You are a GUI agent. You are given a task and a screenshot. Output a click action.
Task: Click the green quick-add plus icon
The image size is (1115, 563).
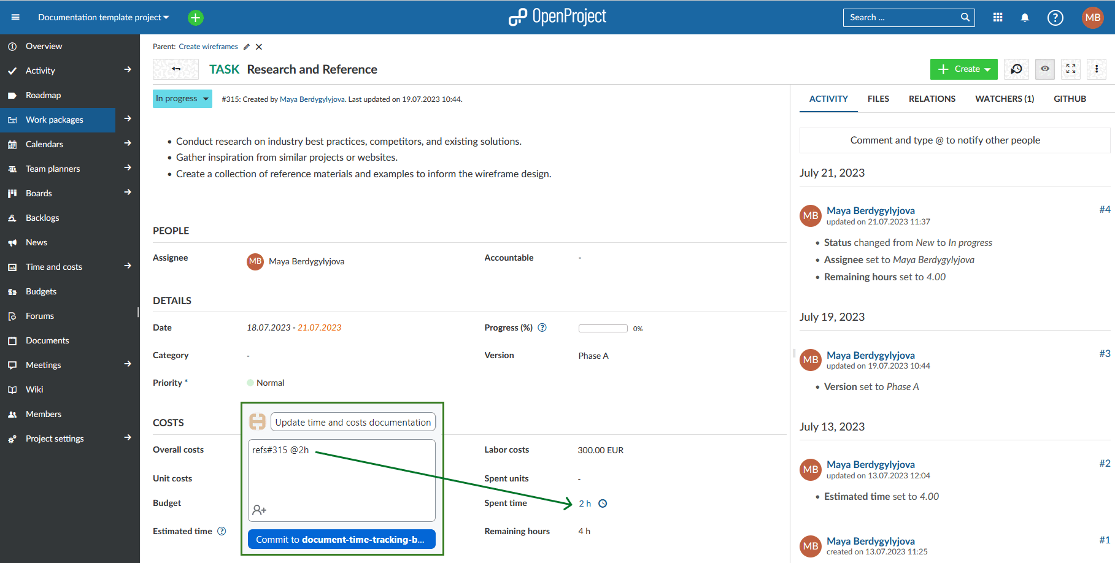click(x=195, y=18)
